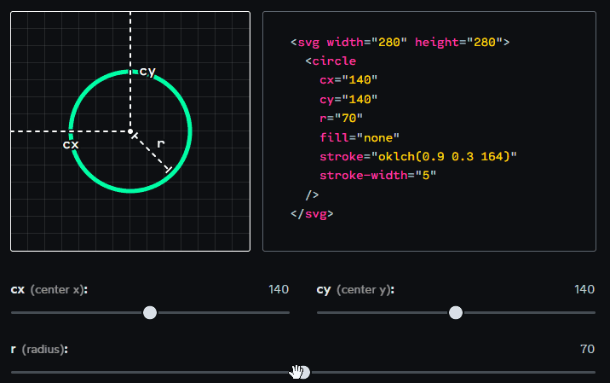The height and width of the screenshot is (383, 610).
Task: Click the closing </svg> tag
Action: coord(312,214)
